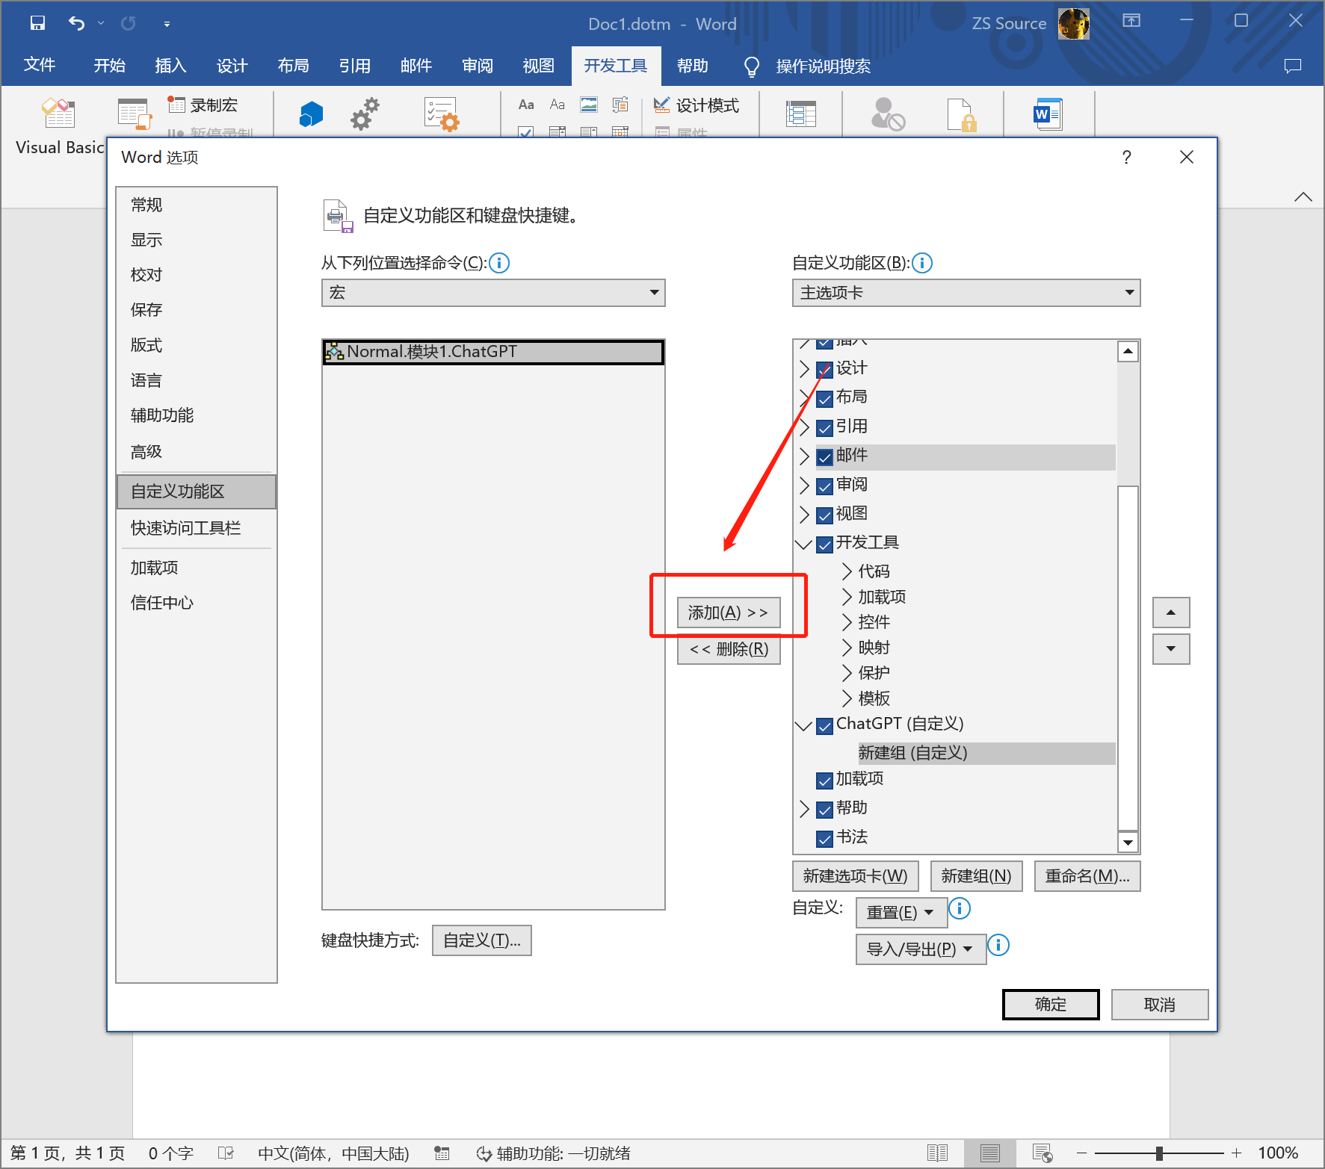
Task: Click the Visual Basic editor icon
Action: pos(58,114)
